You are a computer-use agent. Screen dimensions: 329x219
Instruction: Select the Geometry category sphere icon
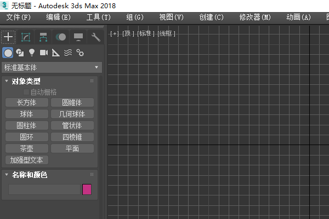click(x=8, y=53)
